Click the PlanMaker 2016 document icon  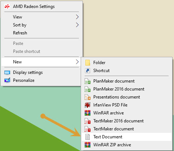[x=88, y=89]
